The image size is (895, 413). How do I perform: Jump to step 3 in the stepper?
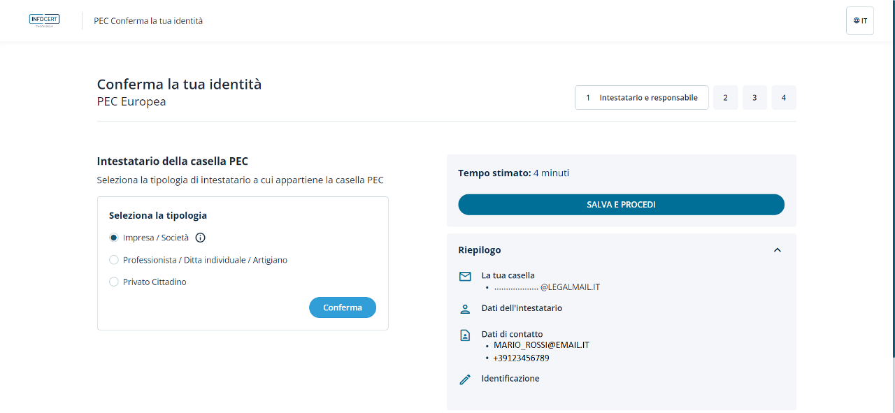click(754, 98)
